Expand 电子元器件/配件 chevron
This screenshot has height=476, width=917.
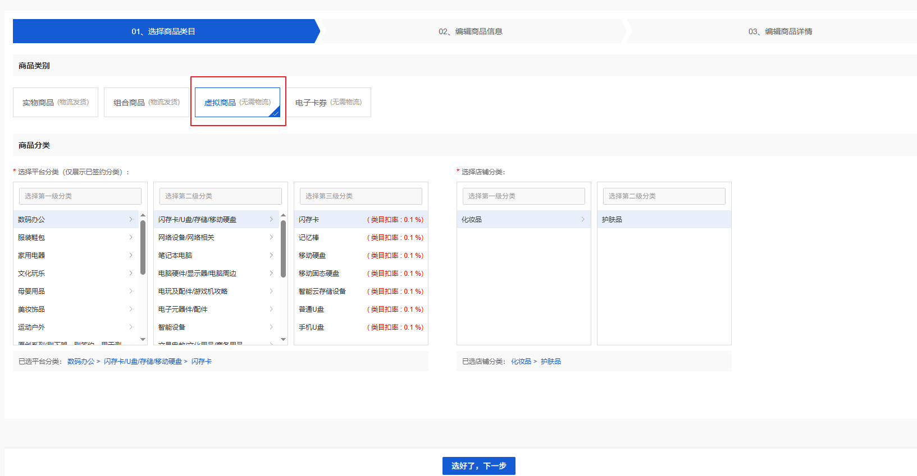[x=271, y=309]
